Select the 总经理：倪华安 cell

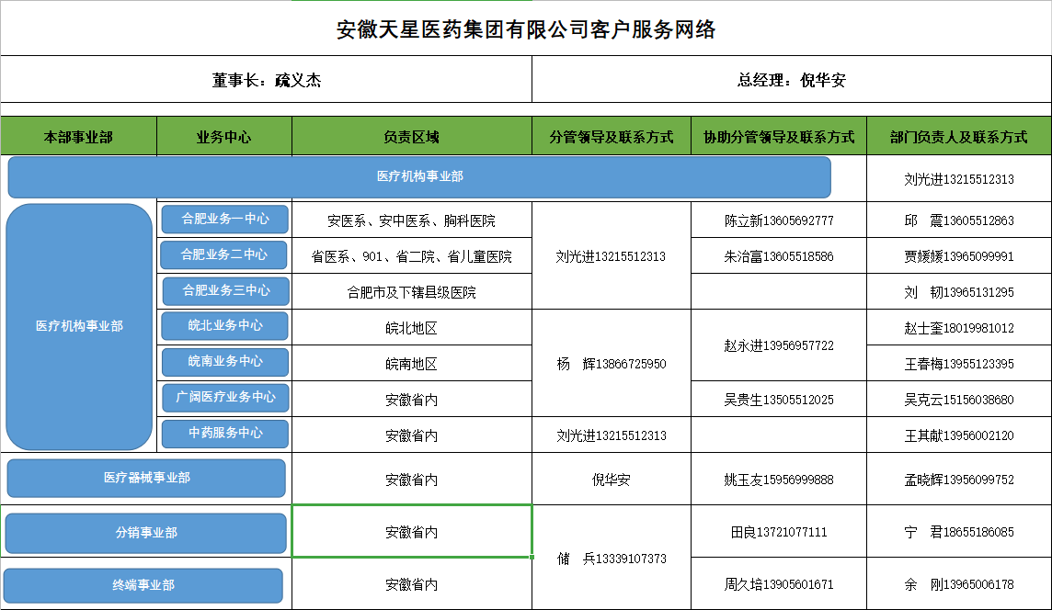coord(792,80)
